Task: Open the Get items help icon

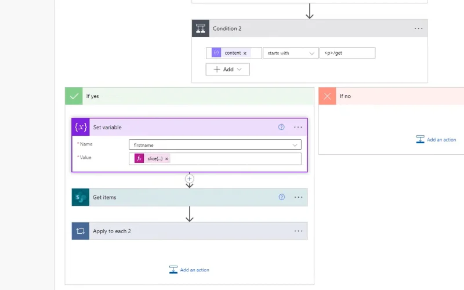Action: pyautogui.click(x=282, y=197)
